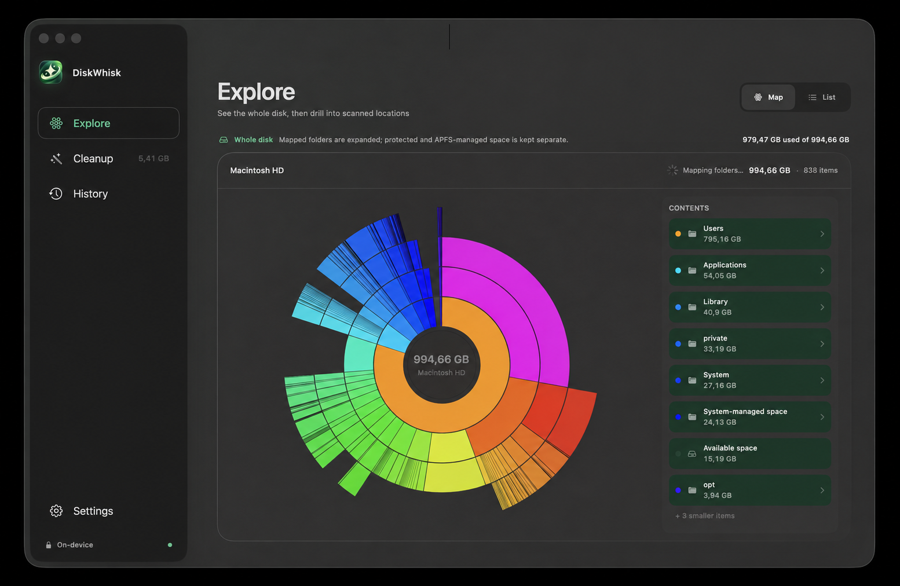
Task: Click the orange Users color dot
Action: pyautogui.click(x=678, y=234)
